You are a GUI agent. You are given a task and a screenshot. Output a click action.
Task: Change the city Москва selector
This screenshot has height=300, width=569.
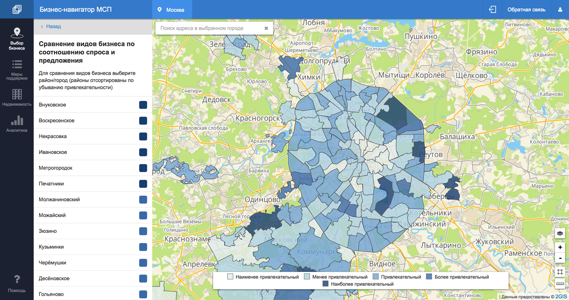coord(172,9)
